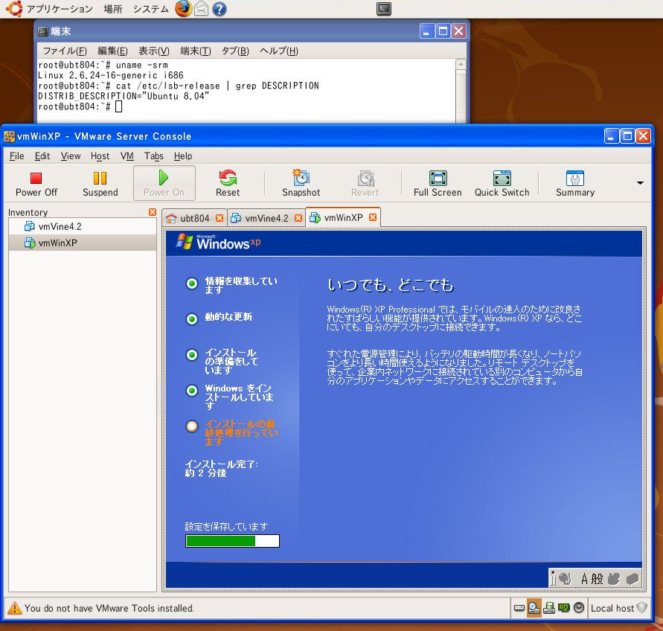Screen dimensions: 663x631
Task: Click the Power On toolbar button
Action: (x=164, y=183)
